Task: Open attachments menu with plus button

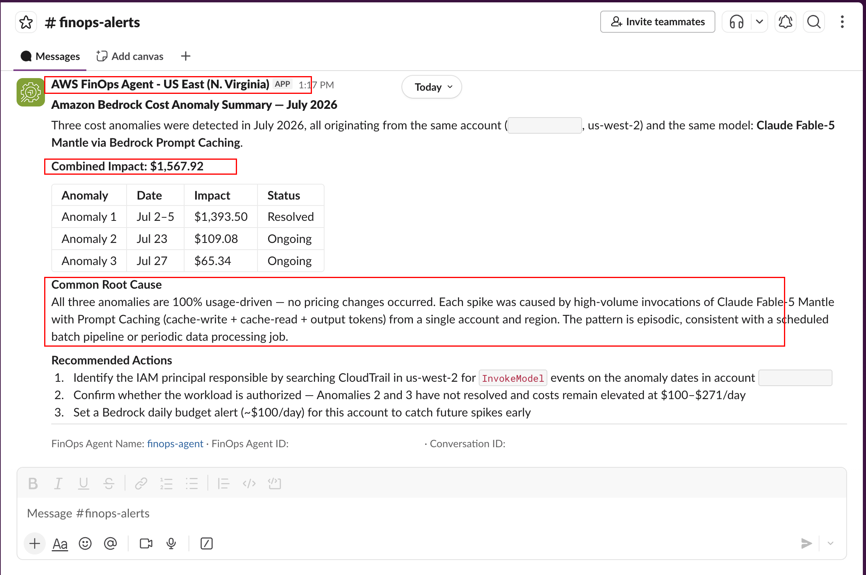Action: (x=35, y=543)
